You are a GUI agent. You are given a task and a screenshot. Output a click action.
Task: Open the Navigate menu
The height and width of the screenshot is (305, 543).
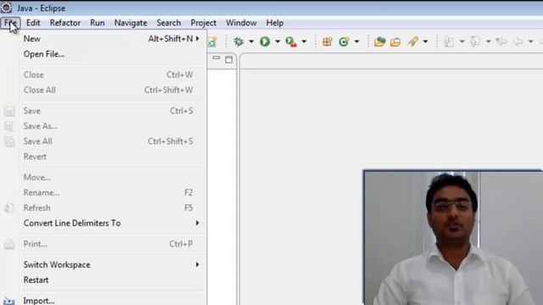point(131,23)
